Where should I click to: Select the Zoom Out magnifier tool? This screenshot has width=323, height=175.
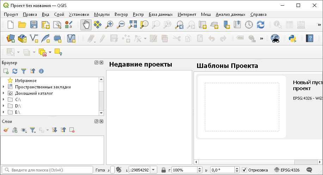click(121, 25)
